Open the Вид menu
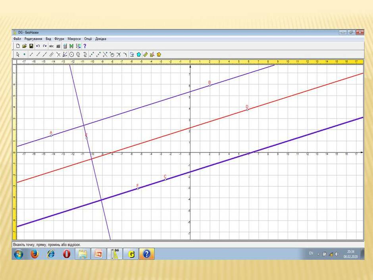Screen dimensions: 373x280 pos(48,39)
